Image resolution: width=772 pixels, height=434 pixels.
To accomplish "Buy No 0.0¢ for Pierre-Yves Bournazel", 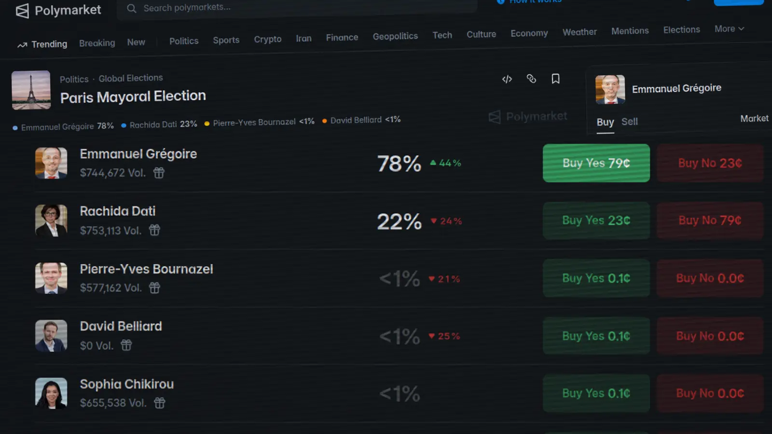I will (710, 278).
